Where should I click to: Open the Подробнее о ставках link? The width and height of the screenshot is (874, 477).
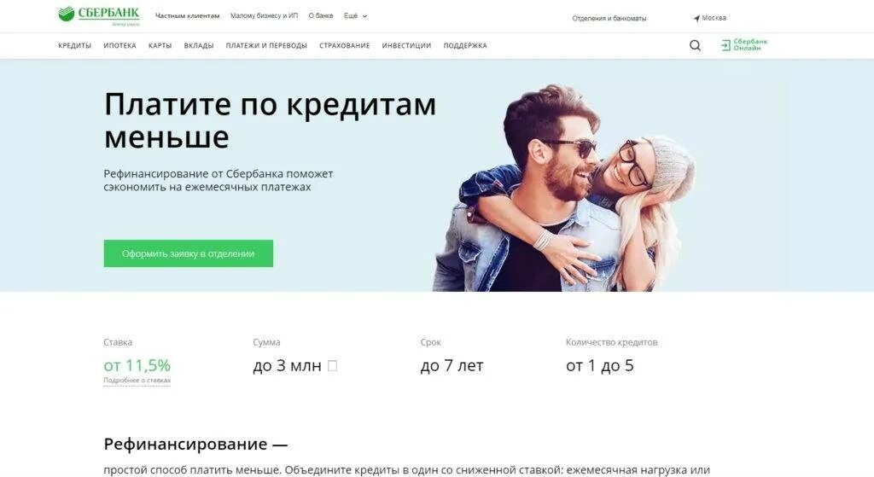pos(137,381)
